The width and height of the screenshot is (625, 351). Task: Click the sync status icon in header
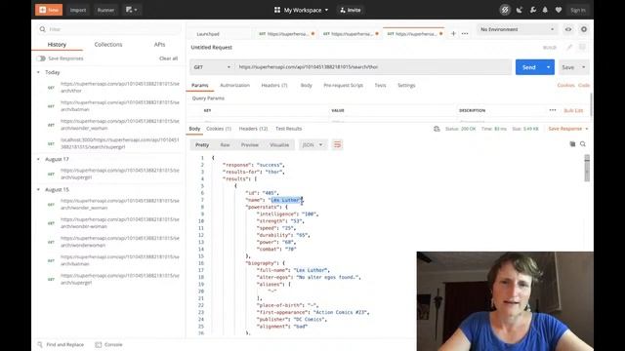tap(505, 10)
